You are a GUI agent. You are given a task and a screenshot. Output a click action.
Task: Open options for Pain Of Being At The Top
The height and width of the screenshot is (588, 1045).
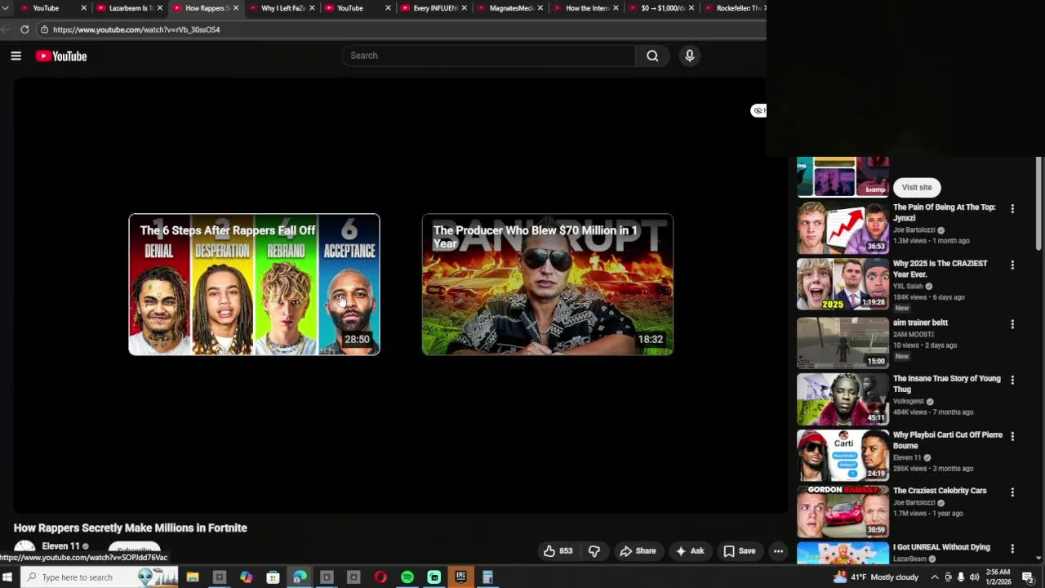coord(1012,209)
